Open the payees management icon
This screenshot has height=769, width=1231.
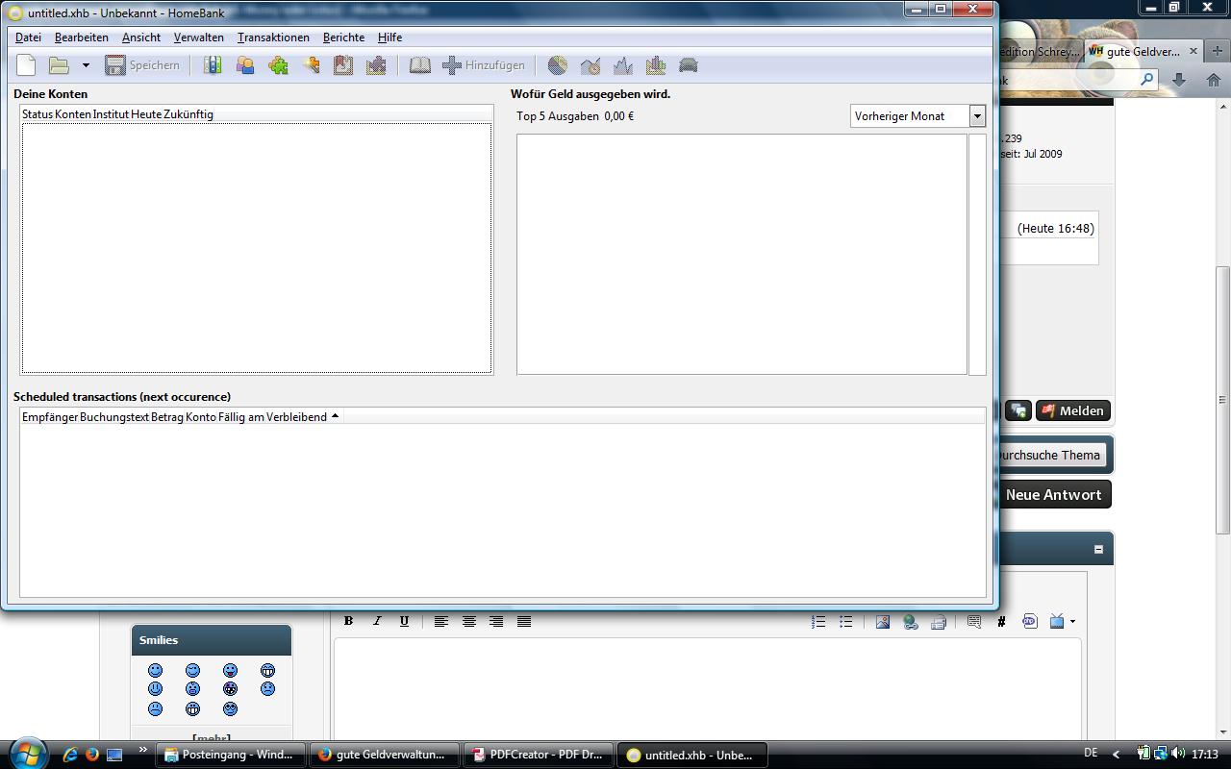245,65
